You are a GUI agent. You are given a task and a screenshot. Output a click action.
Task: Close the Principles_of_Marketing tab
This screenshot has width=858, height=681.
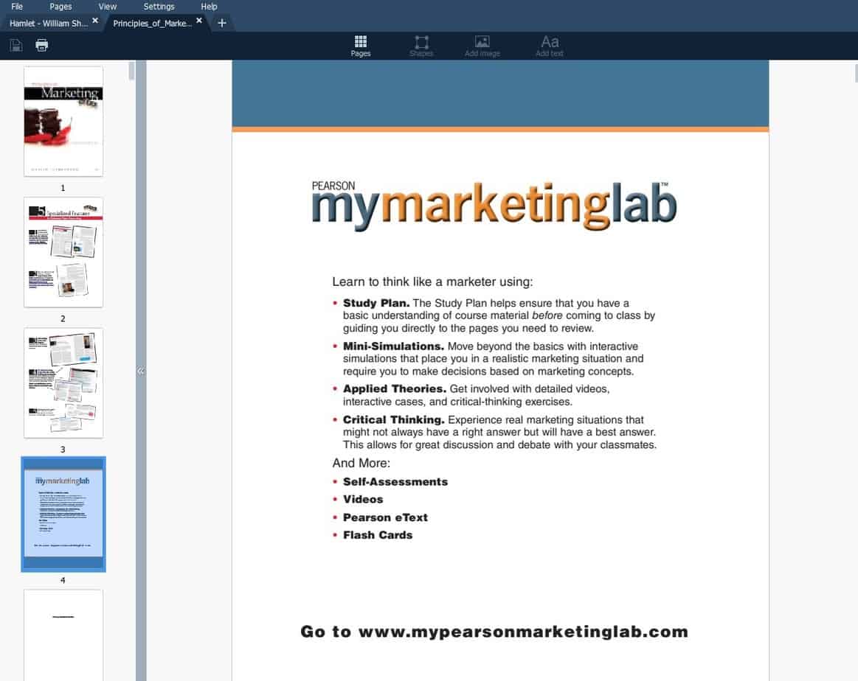click(x=198, y=21)
